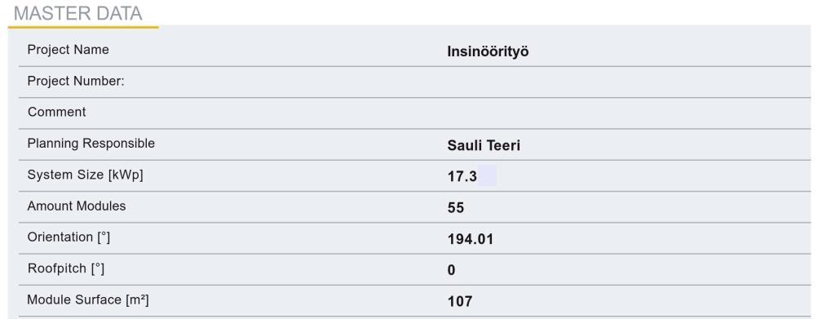818x319 pixels.
Task: Click the MASTER DATA heading
Action: click(x=77, y=13)
